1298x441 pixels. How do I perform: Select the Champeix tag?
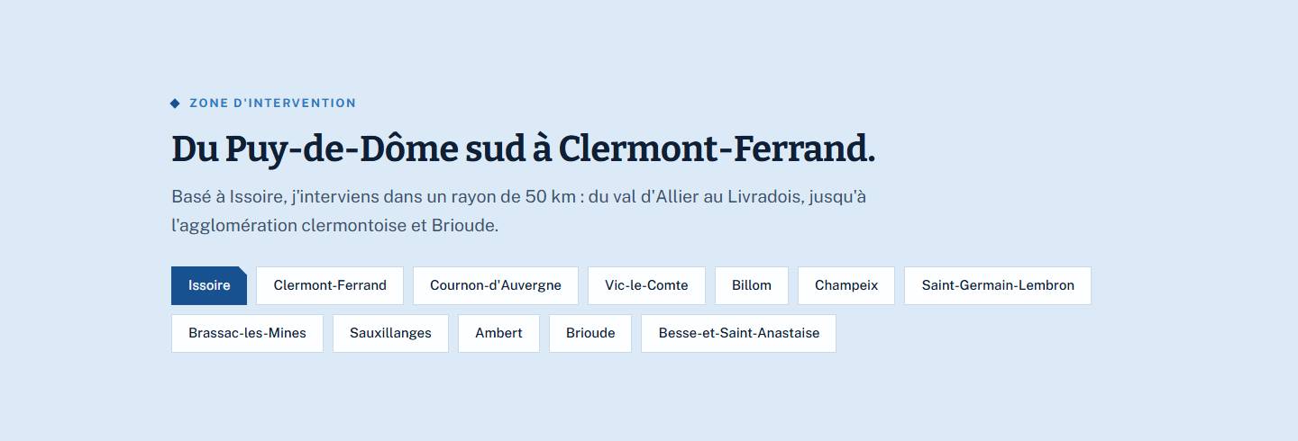846,285
